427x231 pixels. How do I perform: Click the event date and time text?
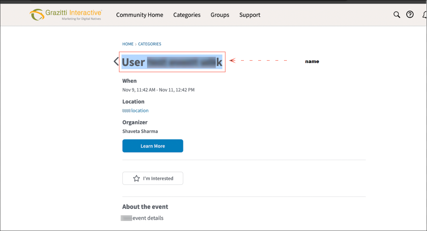click(x=158, y=90)
